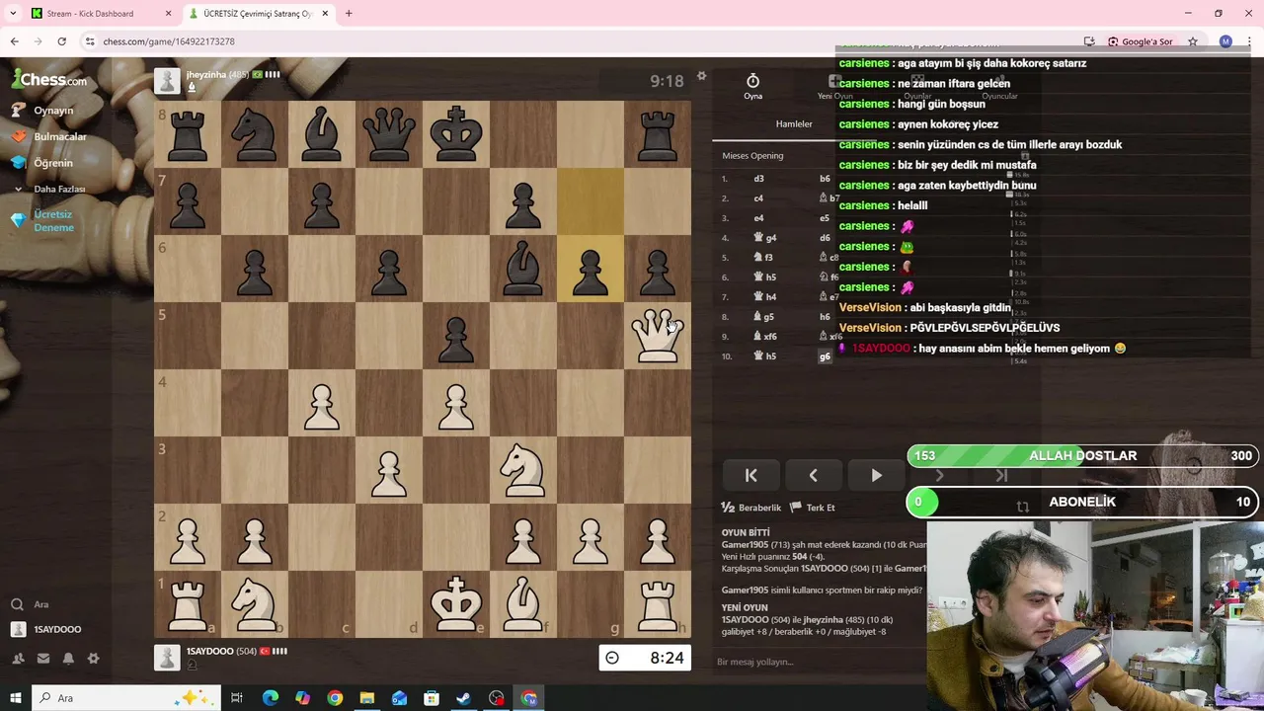Offer a draw with Beraberlik
The width and height of the screenshot is (1264, 711).
(751, 508)
